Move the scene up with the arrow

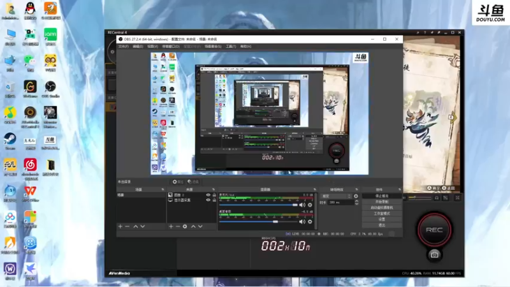(x=136, y=226)
